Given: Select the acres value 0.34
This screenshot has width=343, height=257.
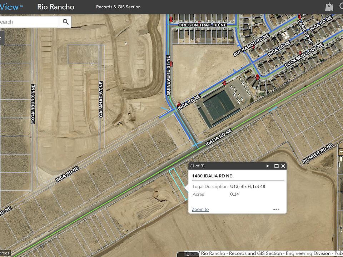Looking at the screenshot, I should (x=234, y=194).
